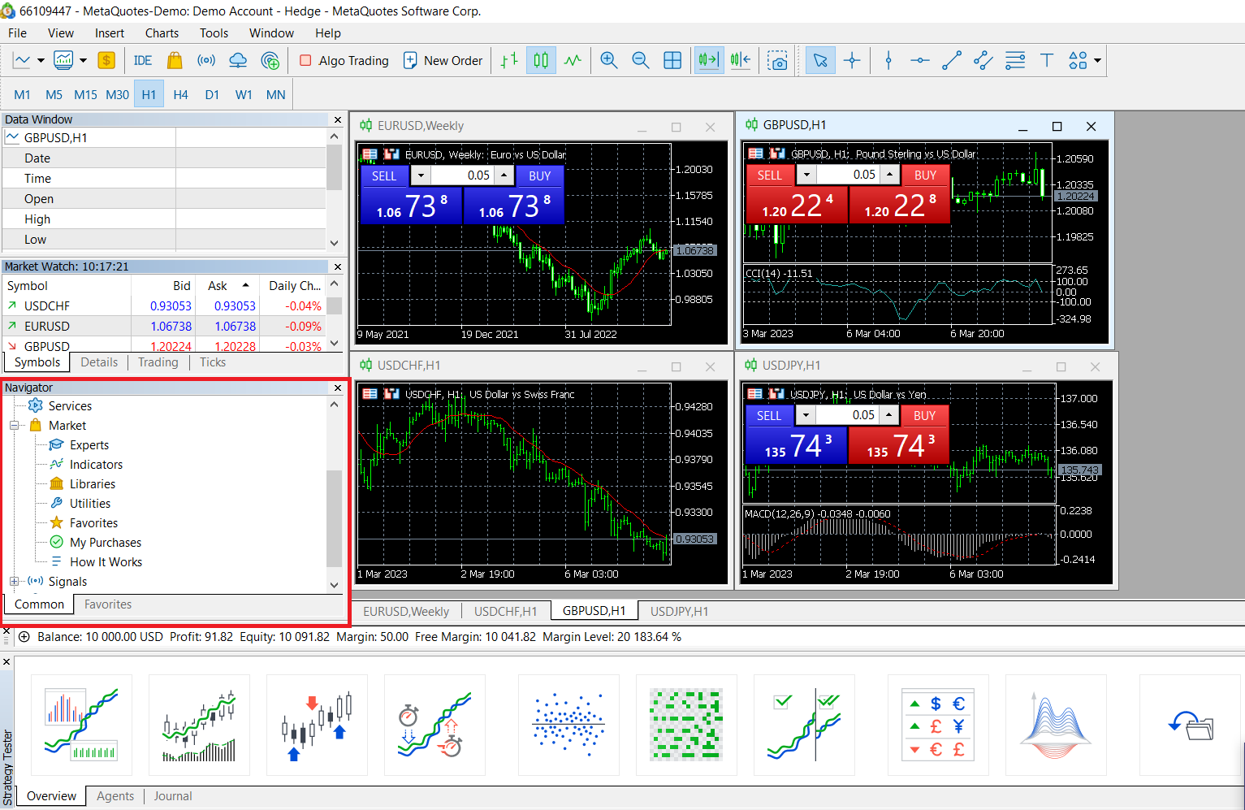This screenshot has width=1245, height=810.
Task: Switch chart to candlestick display
Action: click(541, 61)
